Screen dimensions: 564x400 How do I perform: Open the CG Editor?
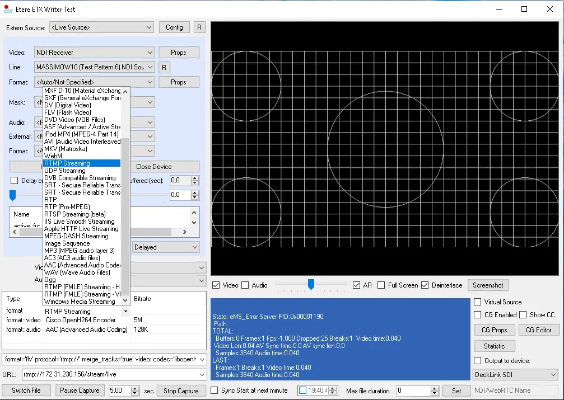(538, 330)
